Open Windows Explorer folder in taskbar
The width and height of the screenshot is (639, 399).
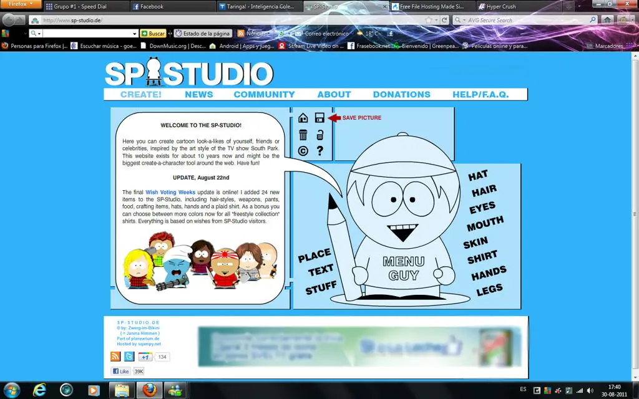tap(122, 390)
